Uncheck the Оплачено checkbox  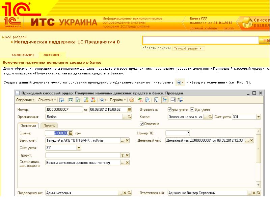pos(142,124)
